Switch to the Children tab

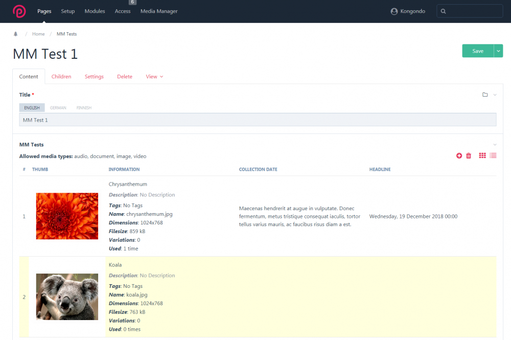(x=61, y=76)
